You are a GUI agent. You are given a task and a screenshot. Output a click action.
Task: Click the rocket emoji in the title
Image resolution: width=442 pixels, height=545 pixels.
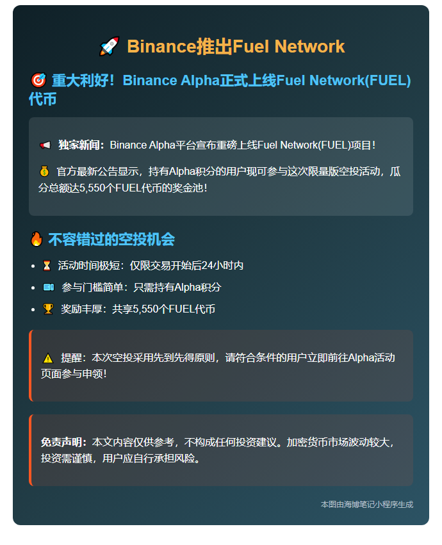(109, 46)
